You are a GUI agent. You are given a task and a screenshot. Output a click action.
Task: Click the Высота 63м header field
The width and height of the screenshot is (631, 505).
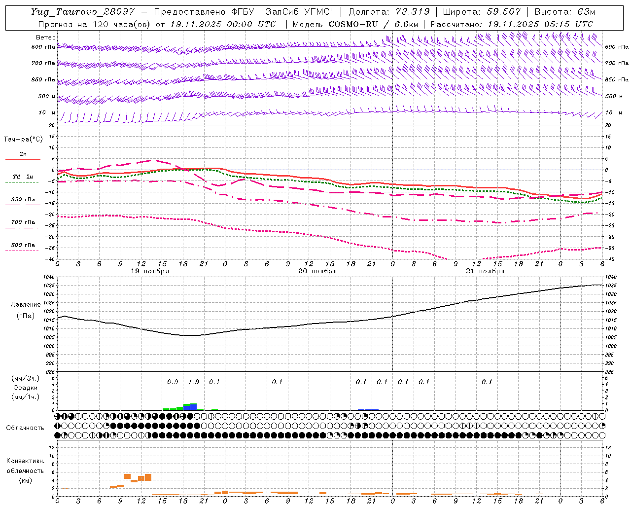pyautogui.click(x=564, y=12)
